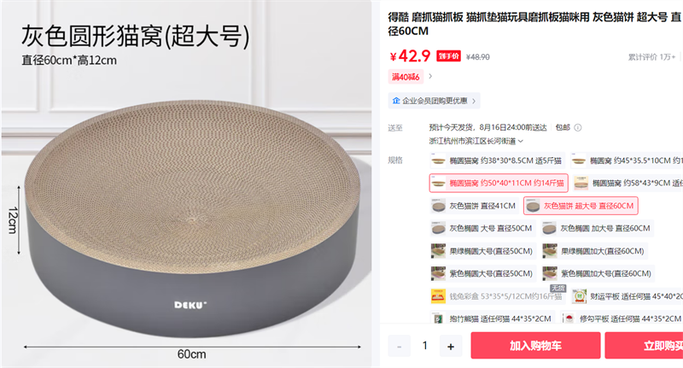
Task: Select 果绿椭圆大号(直径50CM) variant
Action: pyautogui.click(x=482, y=251)
